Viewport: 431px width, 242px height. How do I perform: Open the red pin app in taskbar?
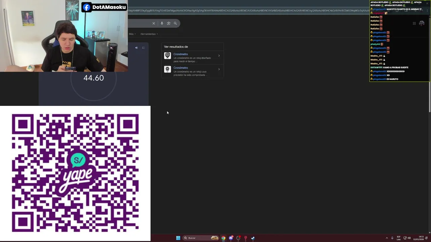click(245, 238)
